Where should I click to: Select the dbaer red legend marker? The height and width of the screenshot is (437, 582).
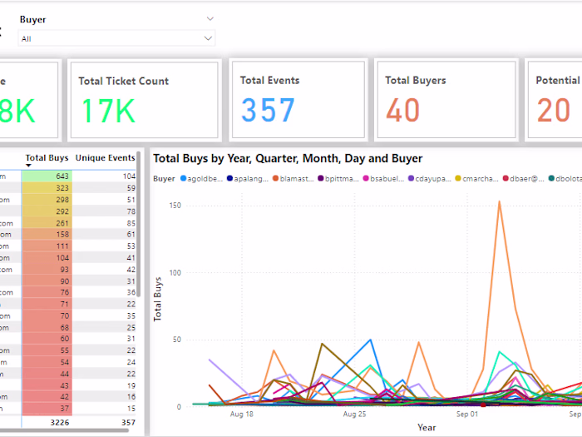(506, 178)
